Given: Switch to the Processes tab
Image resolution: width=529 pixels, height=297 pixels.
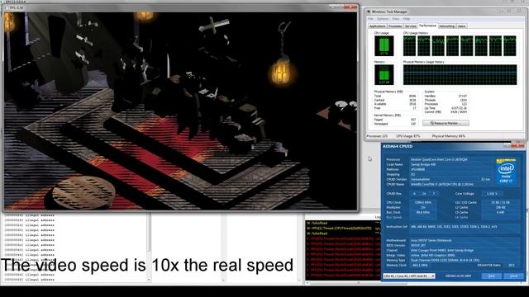Looking at the screenshot, I should (x=395, y=26).
